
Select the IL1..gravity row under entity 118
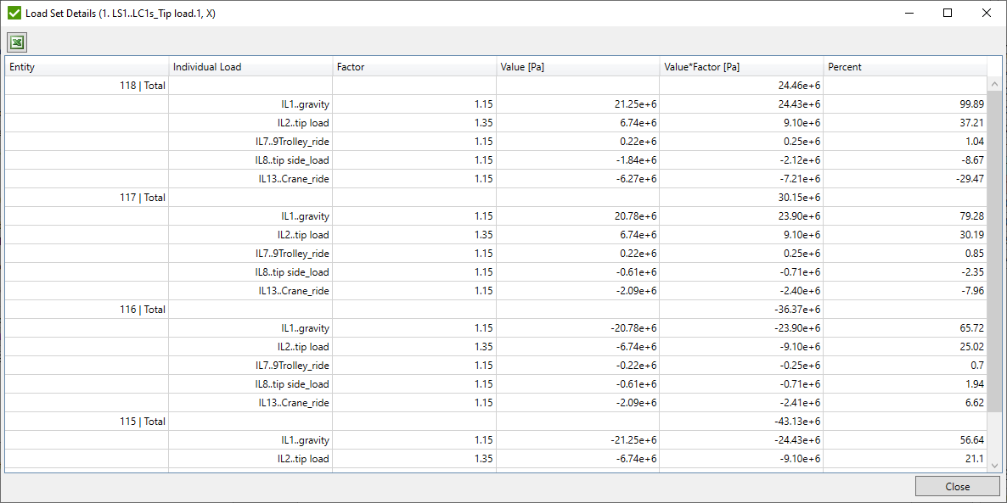tap(340, 103)
